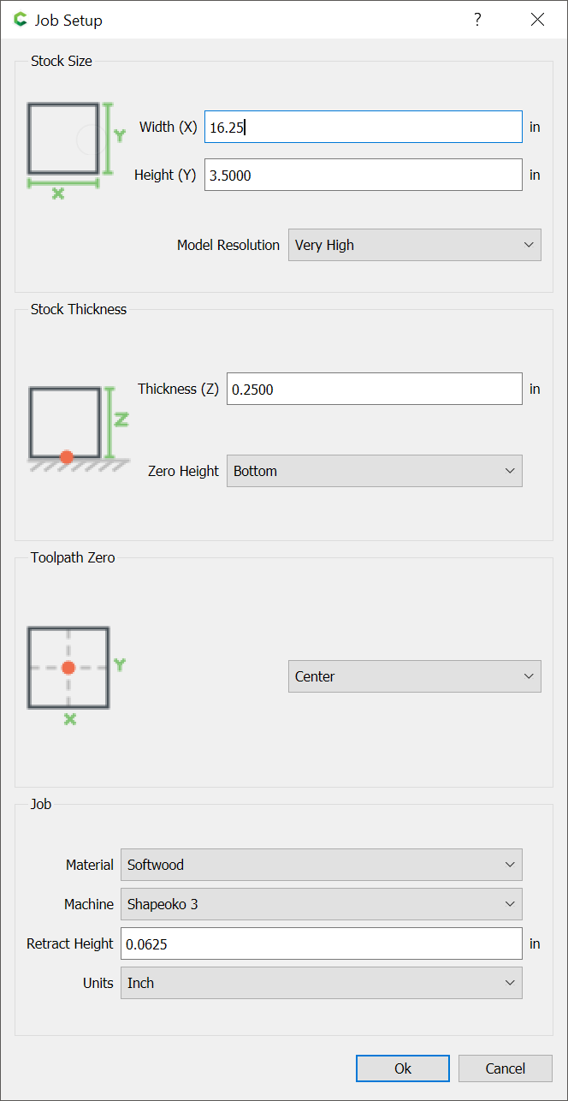The height and width of the screenshot is (1101, 568).
Task: Expand the Machine dropdown showing Shapeoko 3
Action: pos(322,904)
